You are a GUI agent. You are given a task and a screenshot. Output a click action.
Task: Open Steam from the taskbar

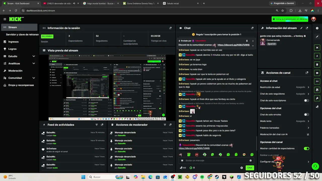[x=217, y=177]
